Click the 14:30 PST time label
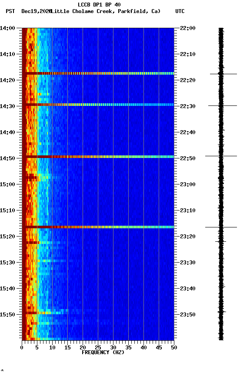 7,106
